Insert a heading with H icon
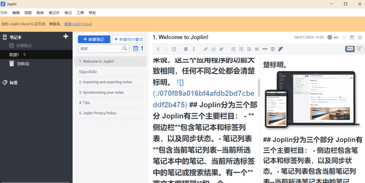Image resolution: width=365 pixels, height=183 pixels. point(257,49)
